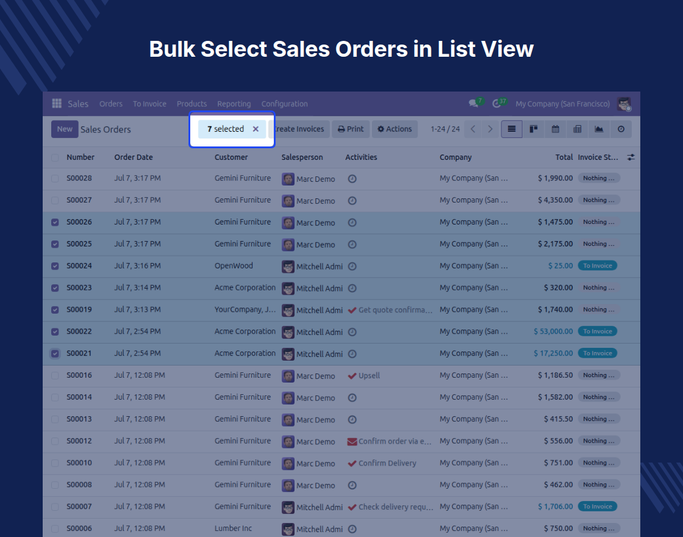This screenshot has height=537, width=683.
Task: Click Marc Demo avatar in S00028 row
Action: coord(288,179)
